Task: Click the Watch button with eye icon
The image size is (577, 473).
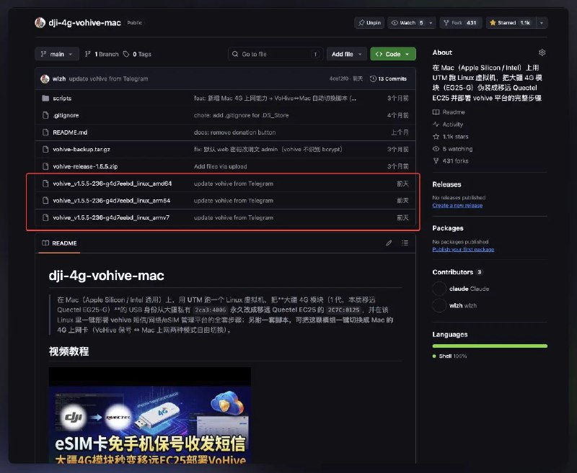Action: pyautogui.click(x=407, y=23)
